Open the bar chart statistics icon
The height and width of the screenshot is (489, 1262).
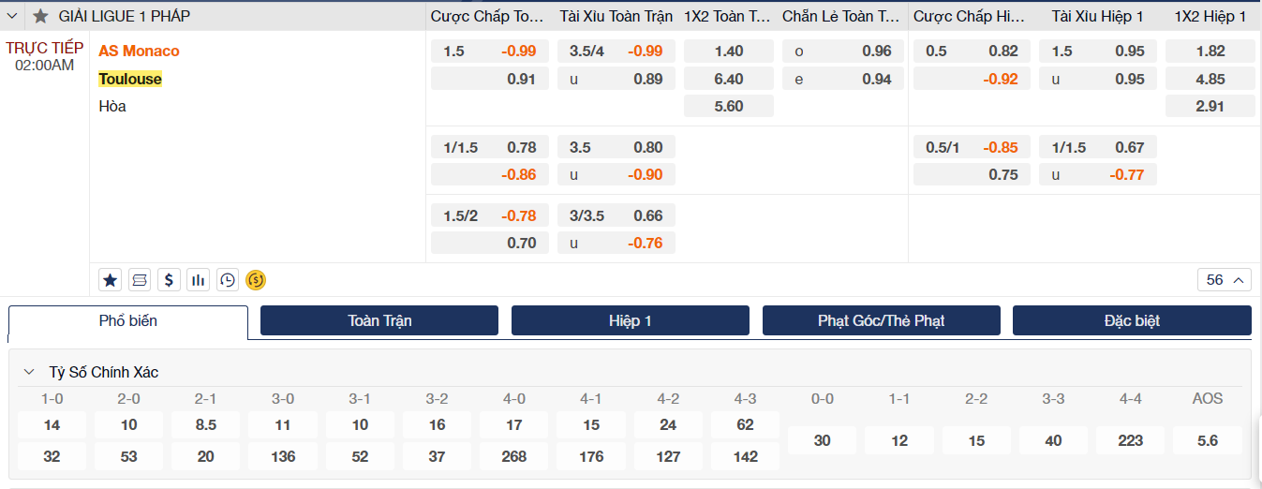point(198,279)
